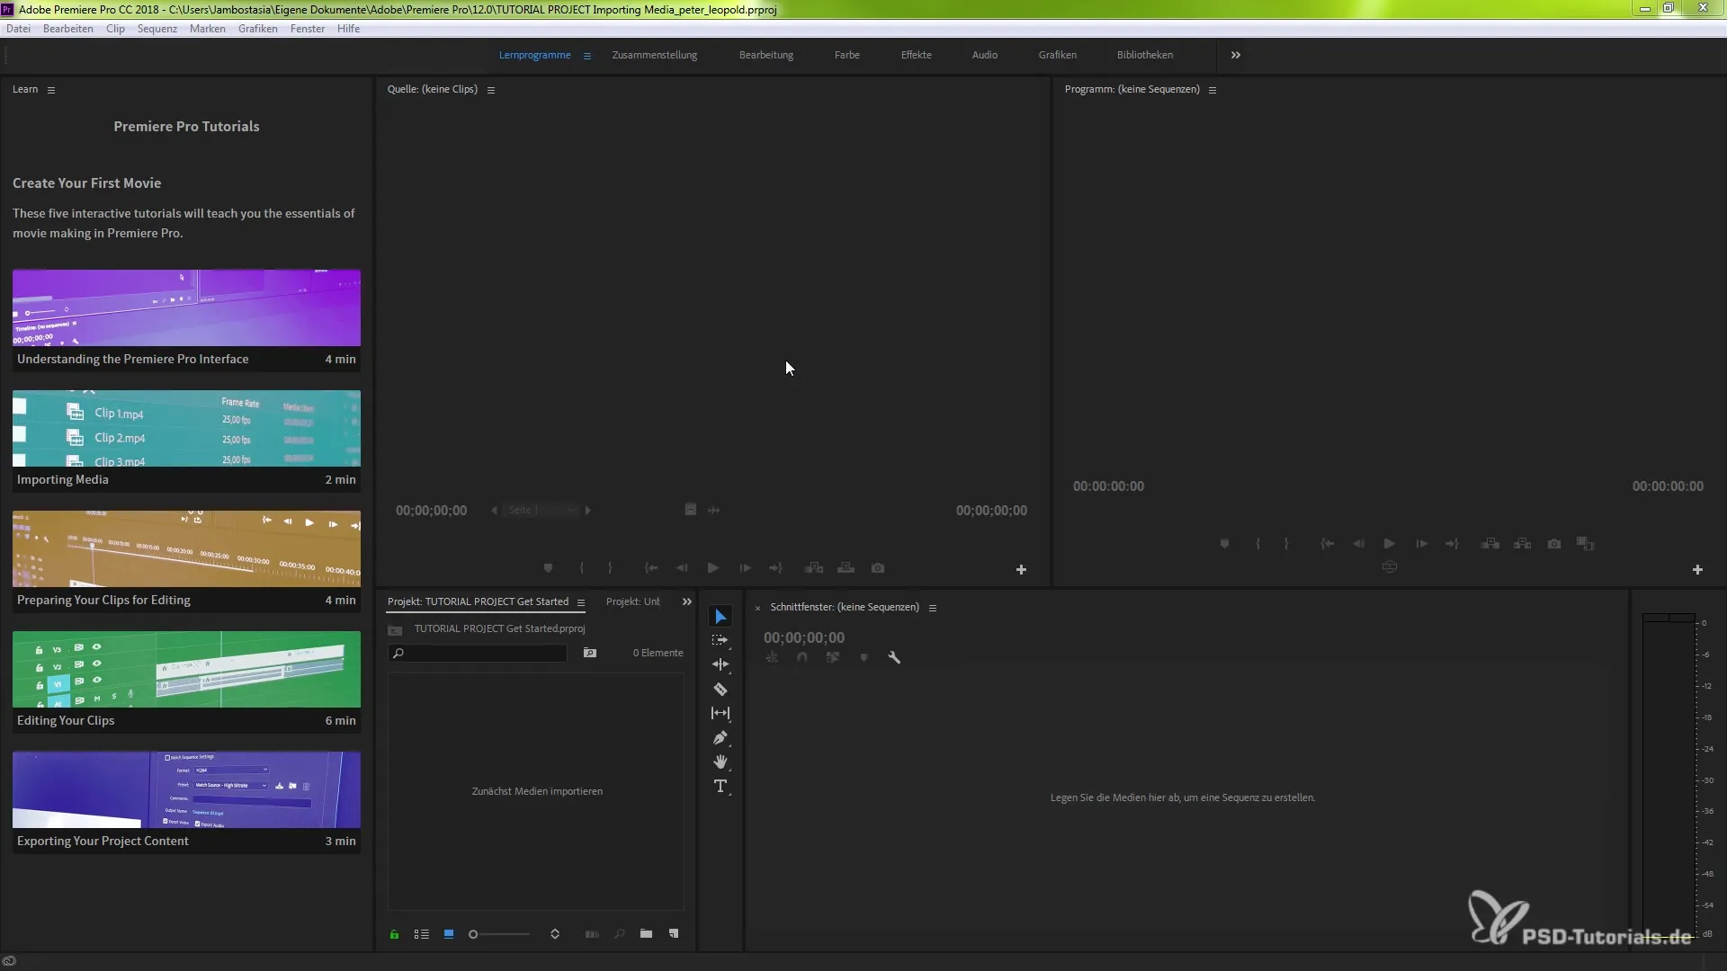Open the Programm panel menu
This screenshot has width=1727, height=971.
(1212, 90)
